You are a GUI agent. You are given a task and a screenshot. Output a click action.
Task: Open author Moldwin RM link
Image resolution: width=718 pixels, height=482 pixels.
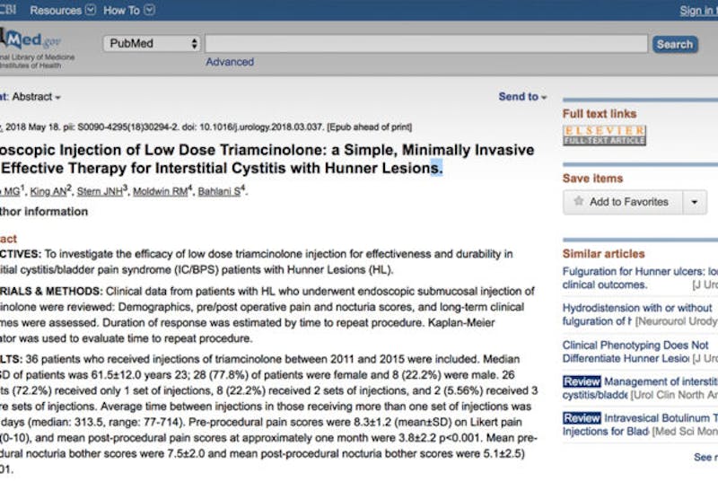point(162,191)
